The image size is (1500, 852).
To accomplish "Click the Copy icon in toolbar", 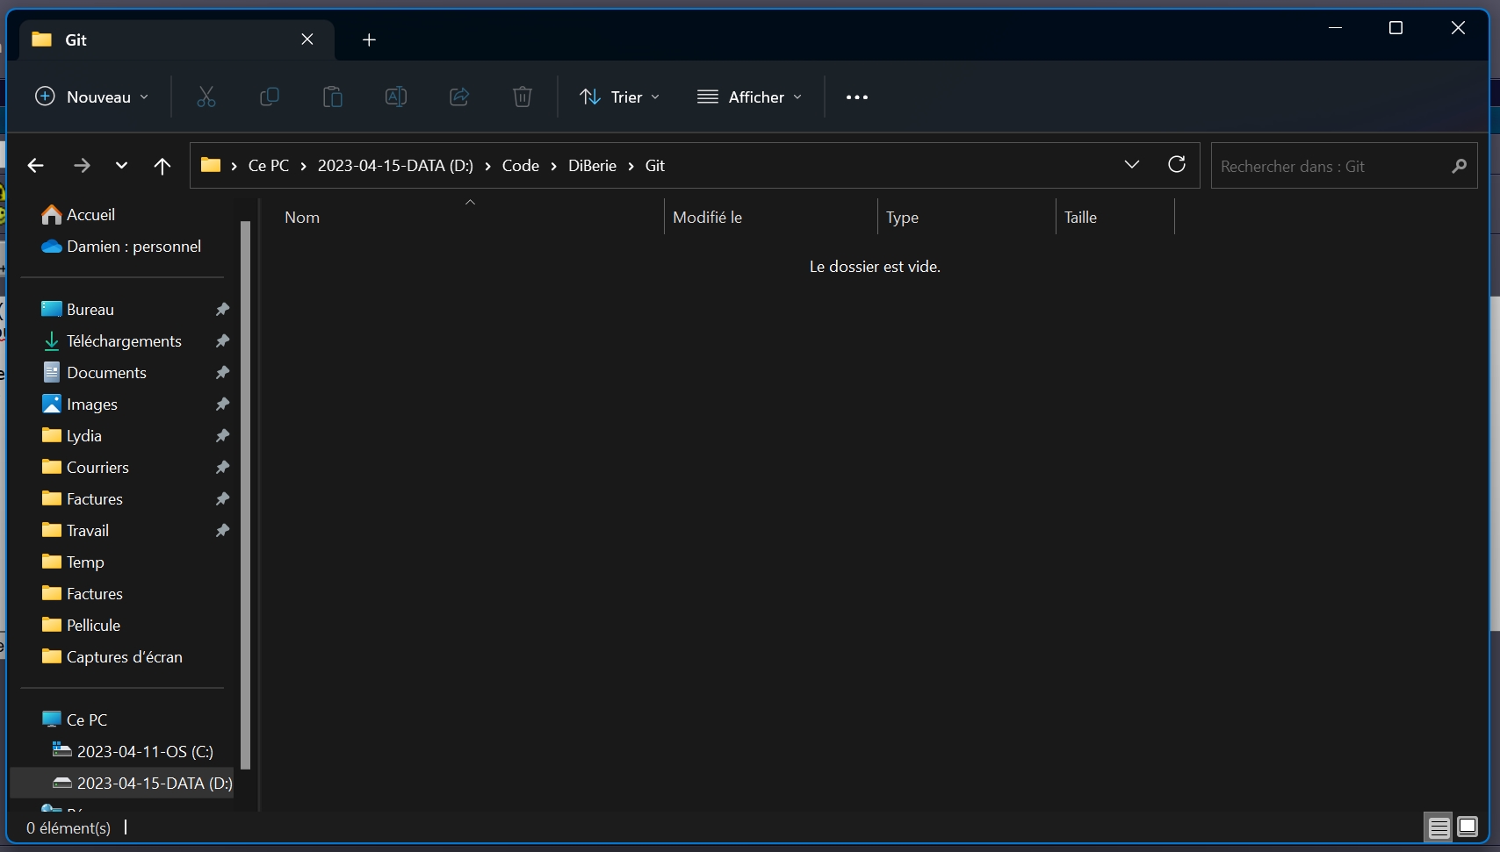I will point(270,97).
